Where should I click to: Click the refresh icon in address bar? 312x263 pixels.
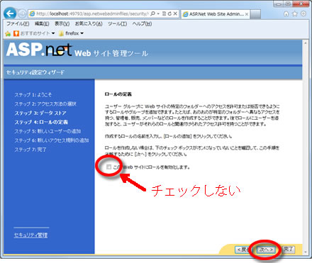[x=169, y=13]
